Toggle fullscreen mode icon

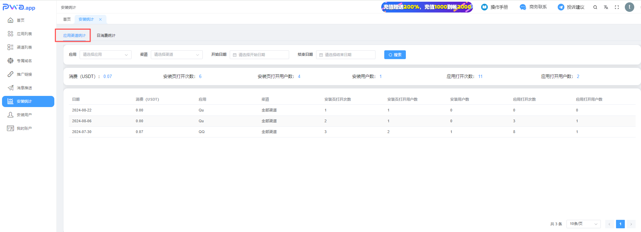(617, 7)
